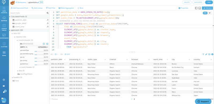Click the user avatar at the sidebar bottom
214x104 pixels.
(4, 101)
